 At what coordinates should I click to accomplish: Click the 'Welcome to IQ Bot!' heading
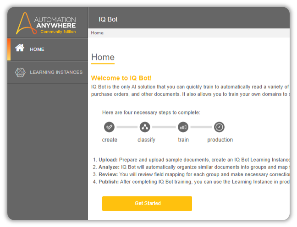pyautogui.click(x=121, y=78)
